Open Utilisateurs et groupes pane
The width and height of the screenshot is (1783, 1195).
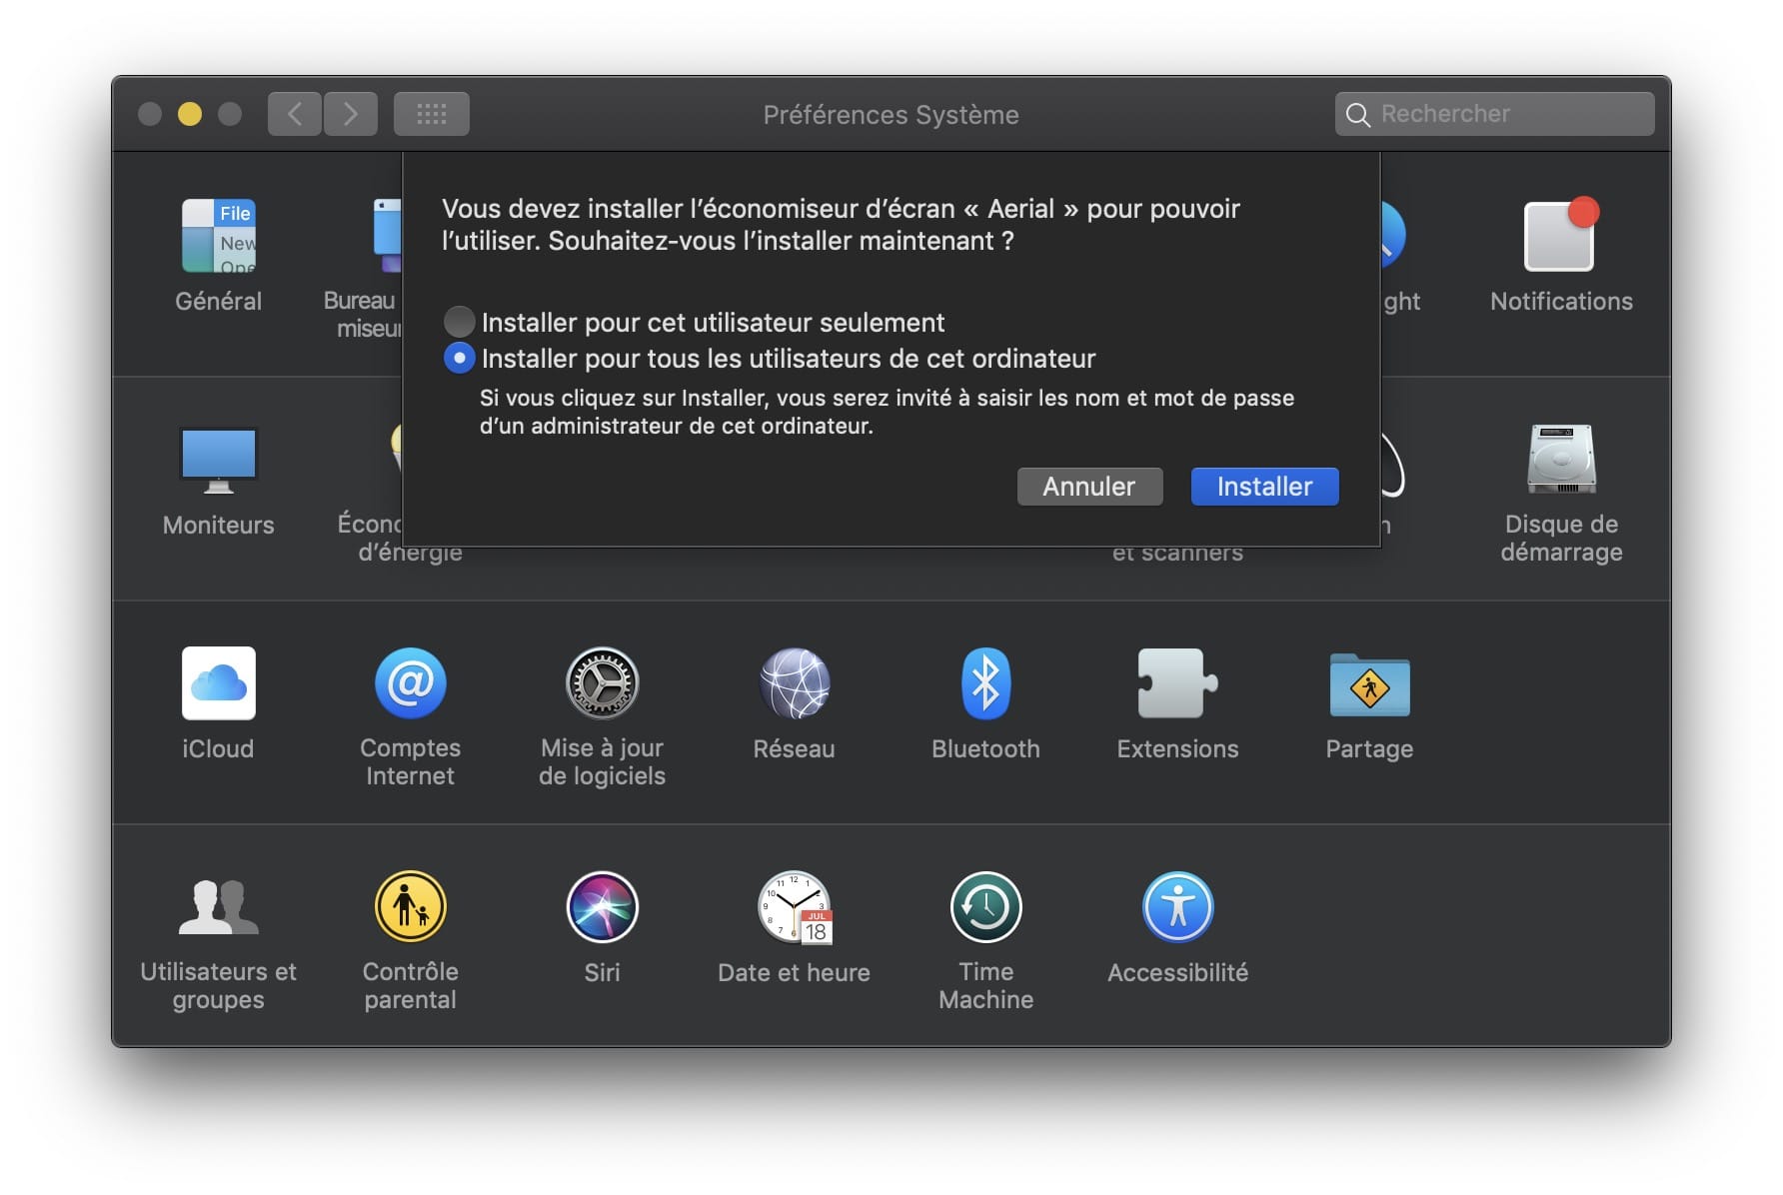click(218, 907)
